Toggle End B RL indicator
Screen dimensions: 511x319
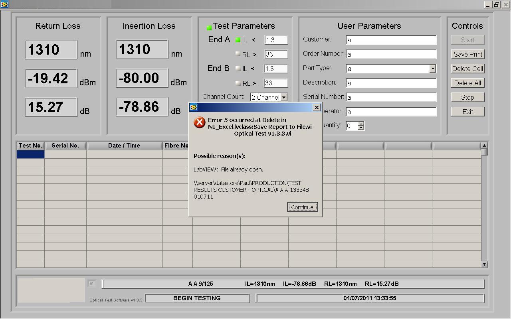point(238,83)
